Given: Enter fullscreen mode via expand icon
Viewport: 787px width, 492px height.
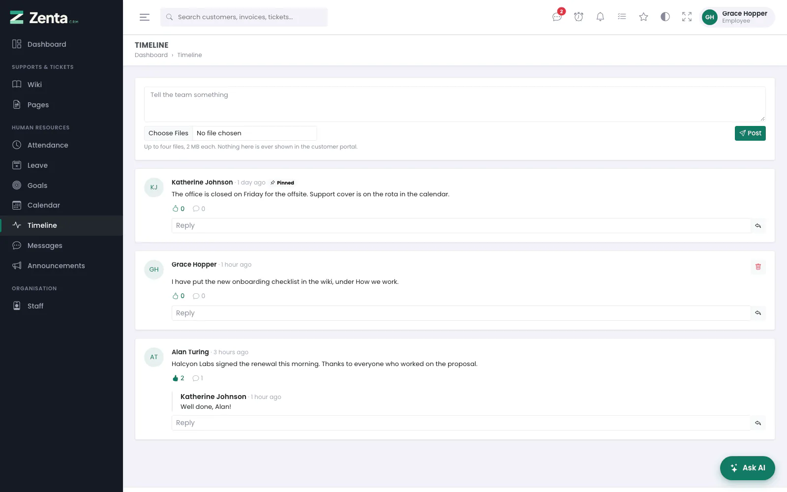Looking at the screenshot, I should pyautogui.click(x=687, y=17).
